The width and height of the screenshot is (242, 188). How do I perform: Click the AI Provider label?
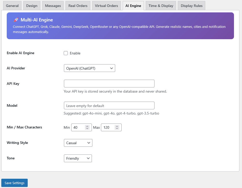pos(16,68)
